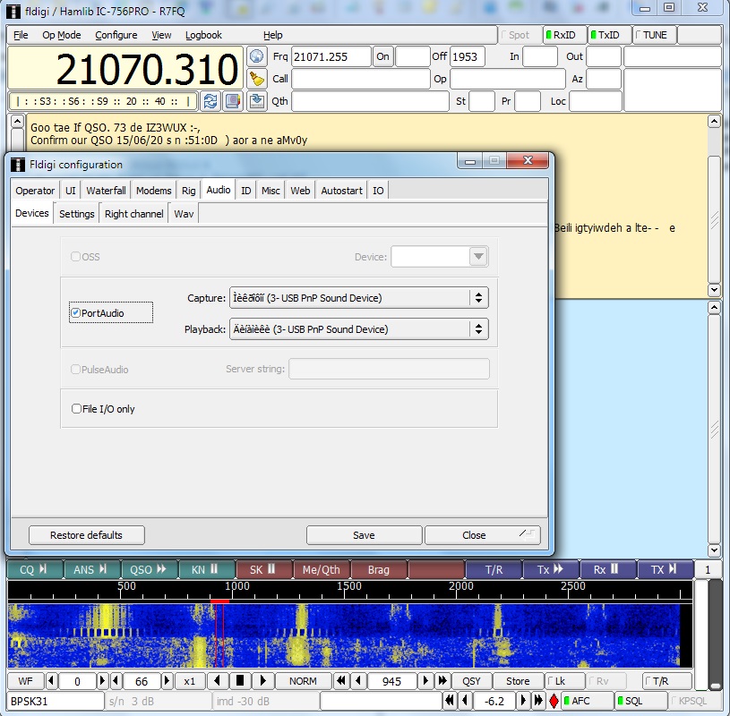Viewport: 730px width, 716px height.
Task: Open the Configure menu
Action: [x=116, y=35]
